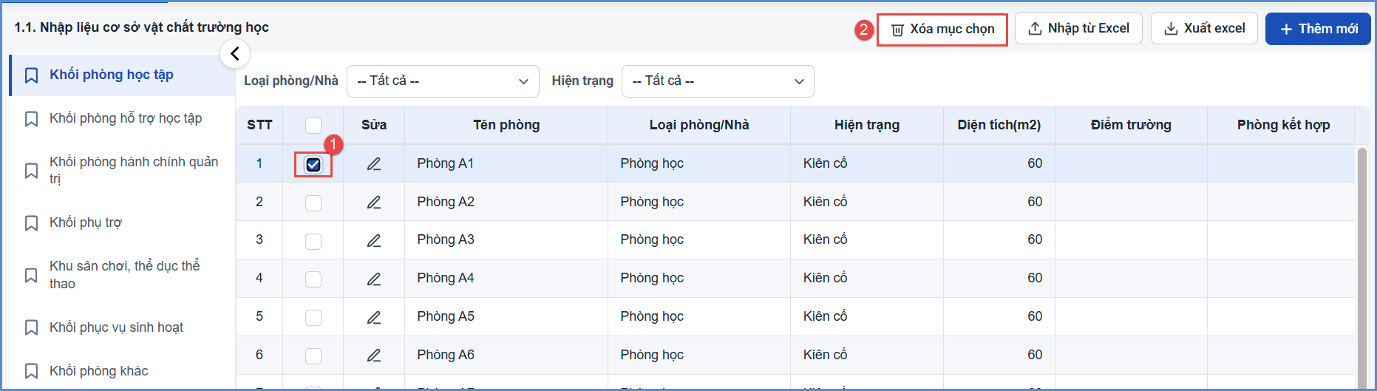Click bookmark icon beside Khối phòng khác
1377x391 pixels.
pyautogui.click(x=31, y=371)
